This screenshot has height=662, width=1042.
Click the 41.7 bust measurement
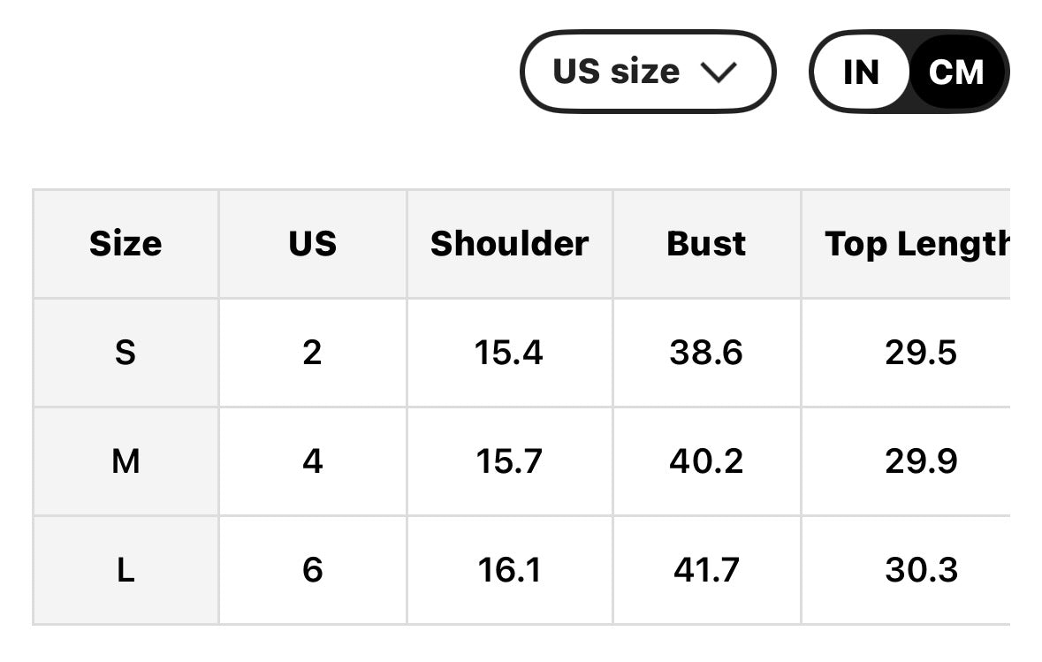[x=706, y=570]
